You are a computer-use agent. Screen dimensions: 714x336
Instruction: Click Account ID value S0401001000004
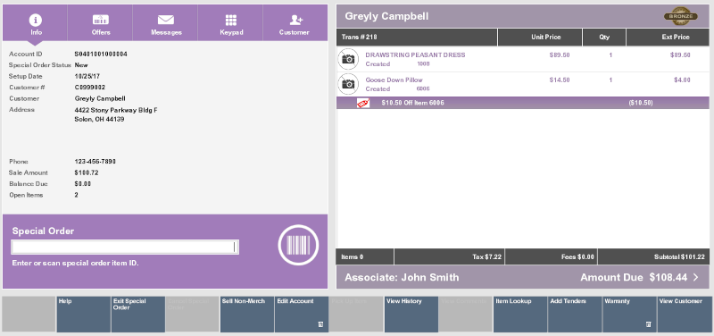pyautogui.click(x=101, y=55)
